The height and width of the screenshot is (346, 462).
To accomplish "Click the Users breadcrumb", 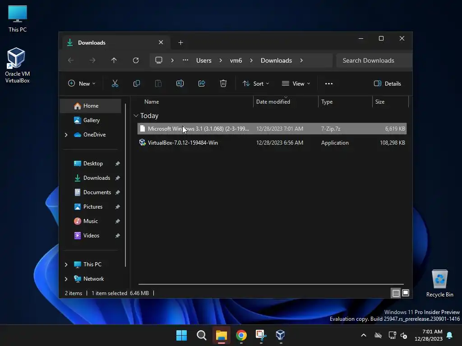I will pyautogui.click(x=203, y=60).
